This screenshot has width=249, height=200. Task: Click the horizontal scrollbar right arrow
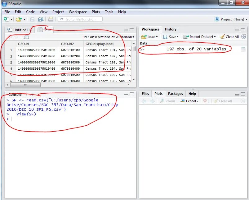tap(128, 85)
